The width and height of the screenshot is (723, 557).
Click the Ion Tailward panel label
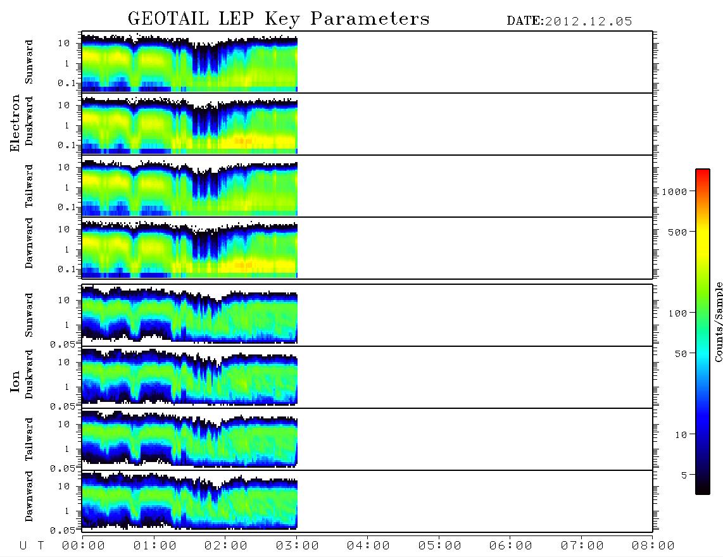pyautogui.click(x=29, y=439)
